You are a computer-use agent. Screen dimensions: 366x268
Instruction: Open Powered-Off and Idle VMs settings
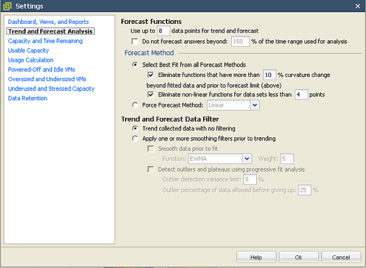point(41,70)
